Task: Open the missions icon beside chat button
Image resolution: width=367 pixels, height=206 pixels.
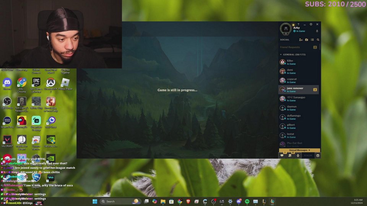Action: coord(290,155)
